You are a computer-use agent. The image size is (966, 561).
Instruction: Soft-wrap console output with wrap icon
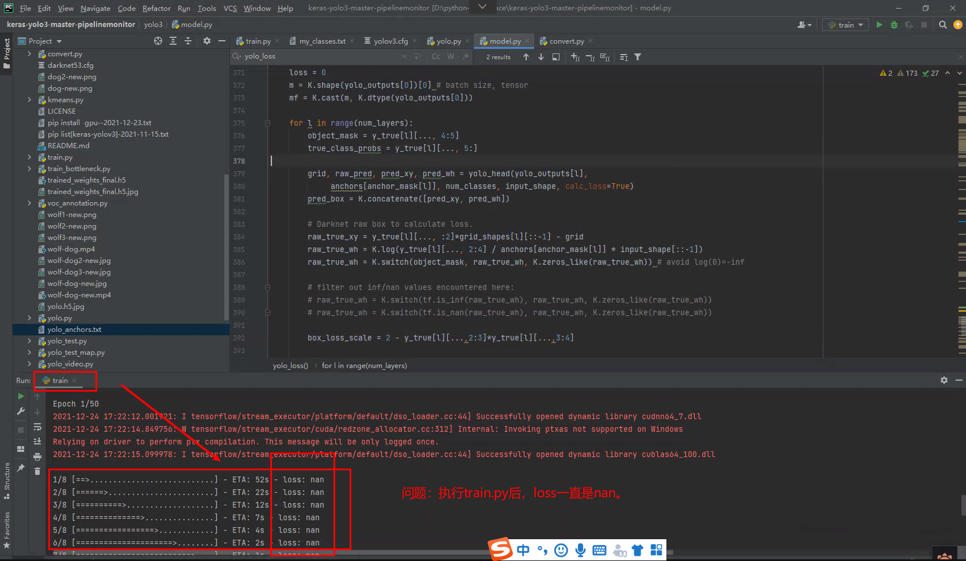coord(37,427)
